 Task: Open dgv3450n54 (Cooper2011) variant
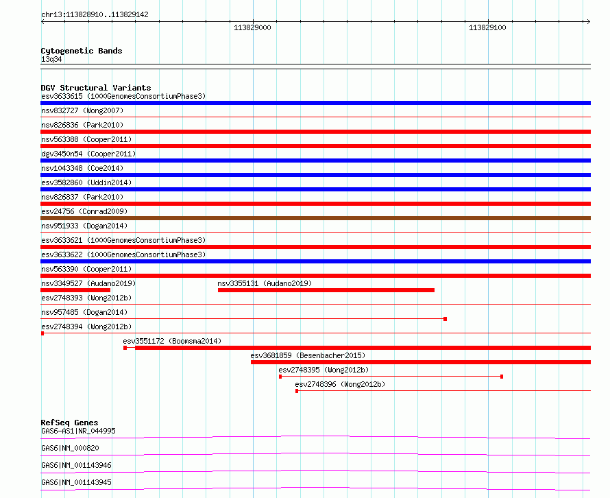click(88, 154)
